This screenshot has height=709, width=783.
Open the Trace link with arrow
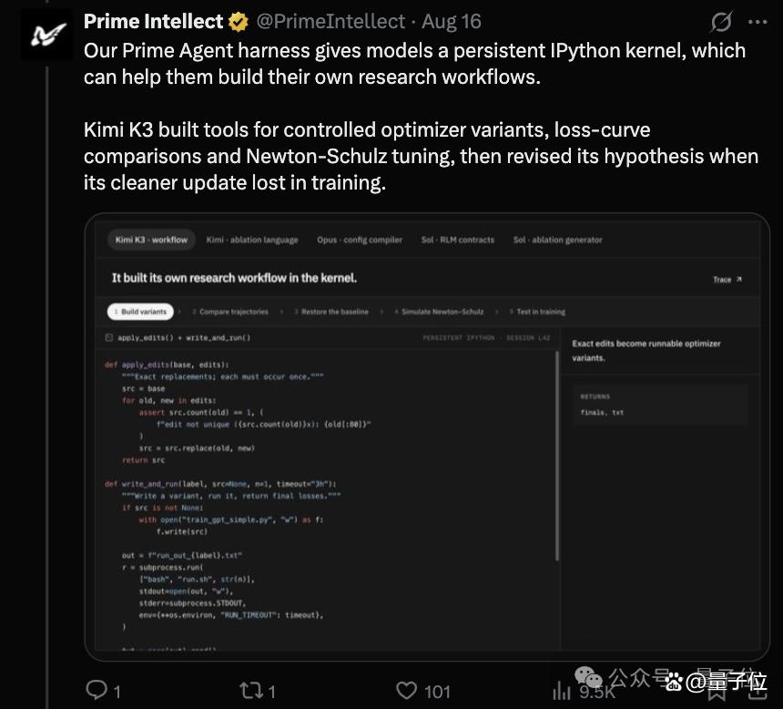click(727, 280)
